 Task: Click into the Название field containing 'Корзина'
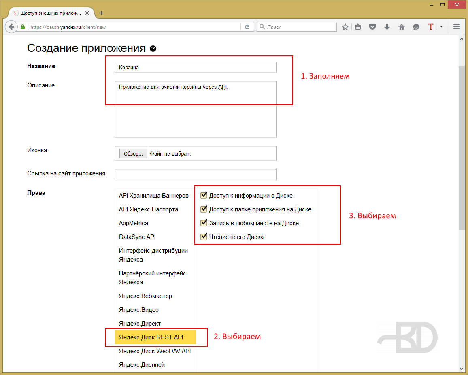pos(196,67)
